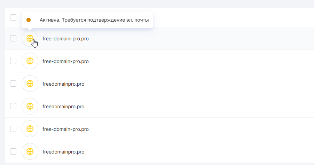This screenshot has width=314, height=165.
Task: Click the globe icon in the last row
Action: (x=30, y=151)
